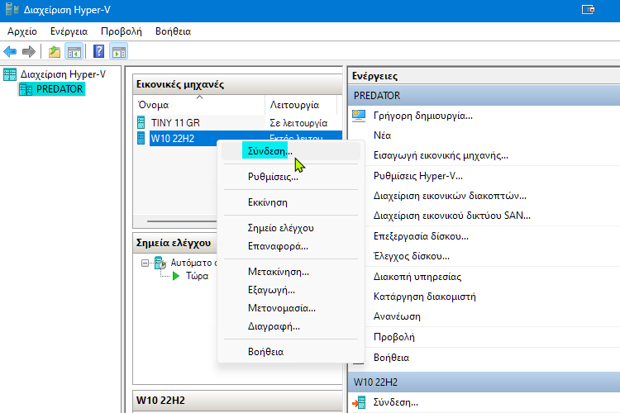620x413 pixels.
Task: Open the Αρχείο menu
Action: point(22,31)
